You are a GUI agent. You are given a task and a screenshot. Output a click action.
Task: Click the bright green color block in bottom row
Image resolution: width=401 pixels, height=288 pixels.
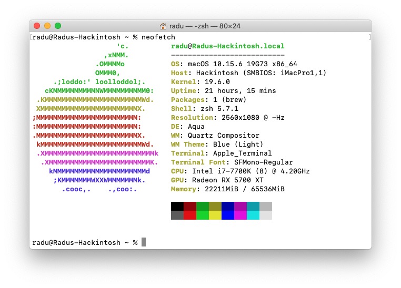[203, 215]
